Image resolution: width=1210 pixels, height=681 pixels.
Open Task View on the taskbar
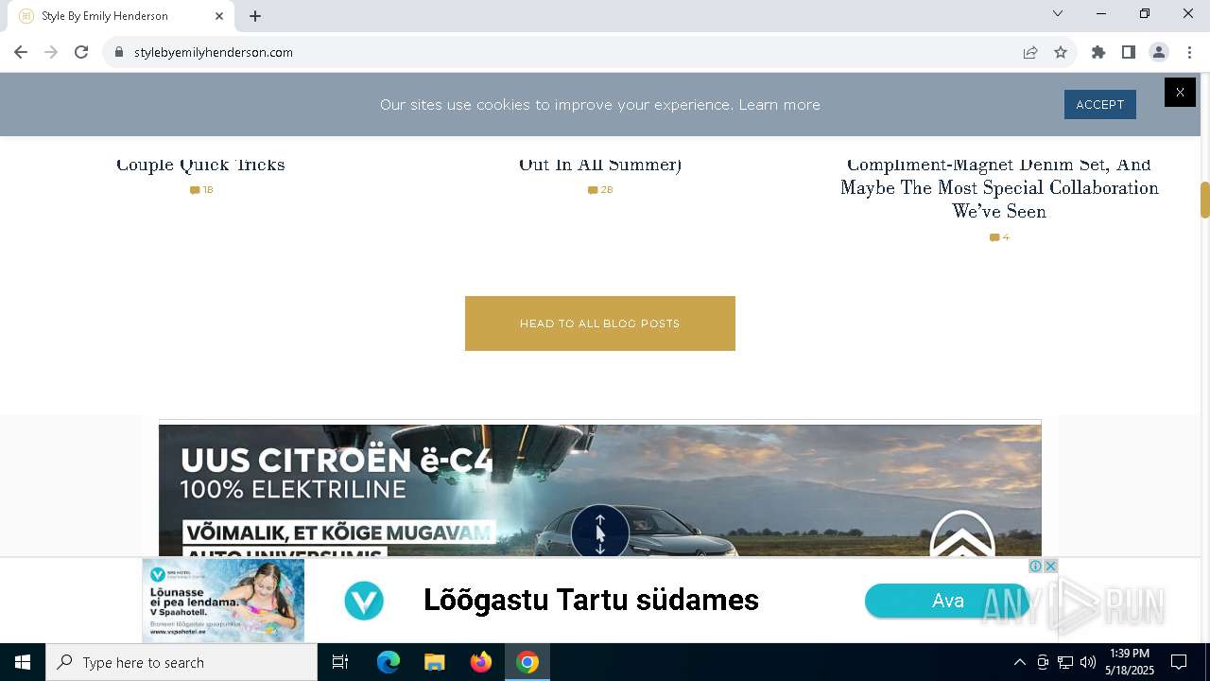340,662
